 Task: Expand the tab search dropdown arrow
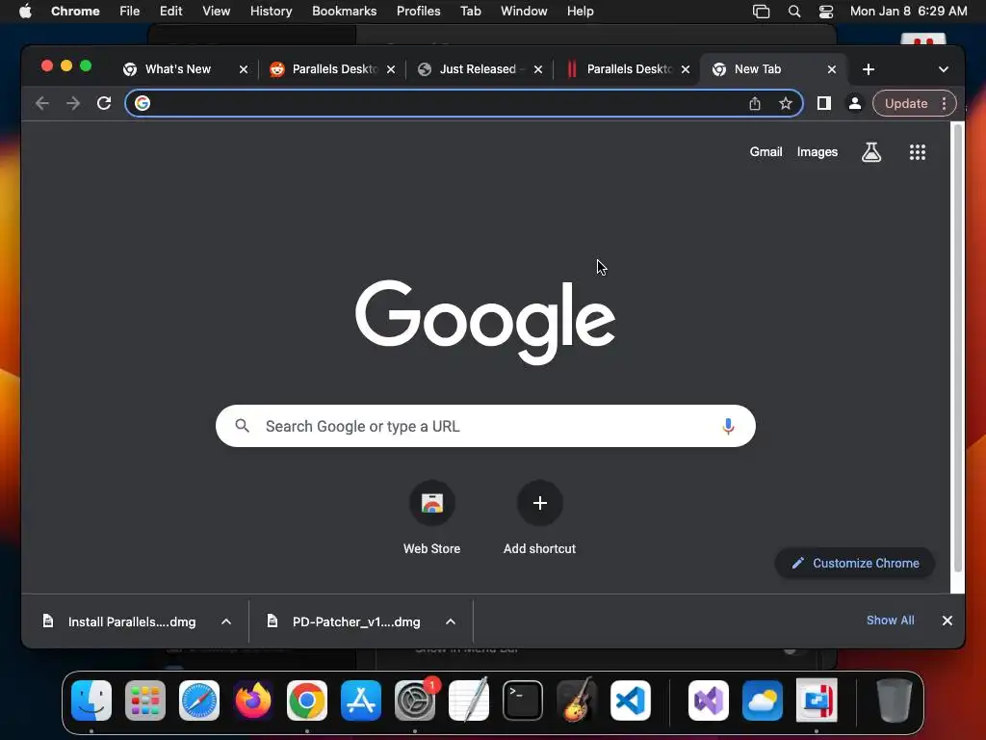coord(944,69)
